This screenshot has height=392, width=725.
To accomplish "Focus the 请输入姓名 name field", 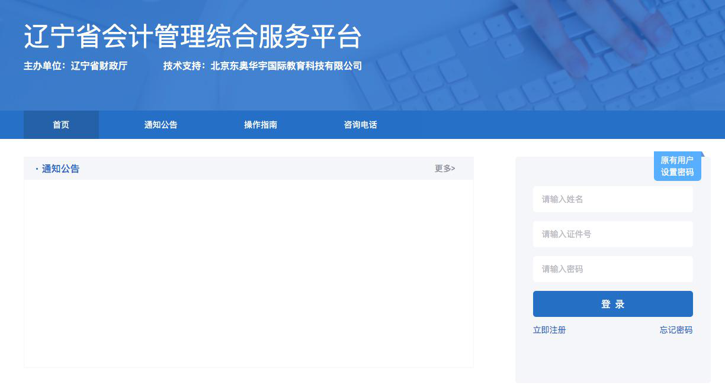I will (x=612, y=199).
